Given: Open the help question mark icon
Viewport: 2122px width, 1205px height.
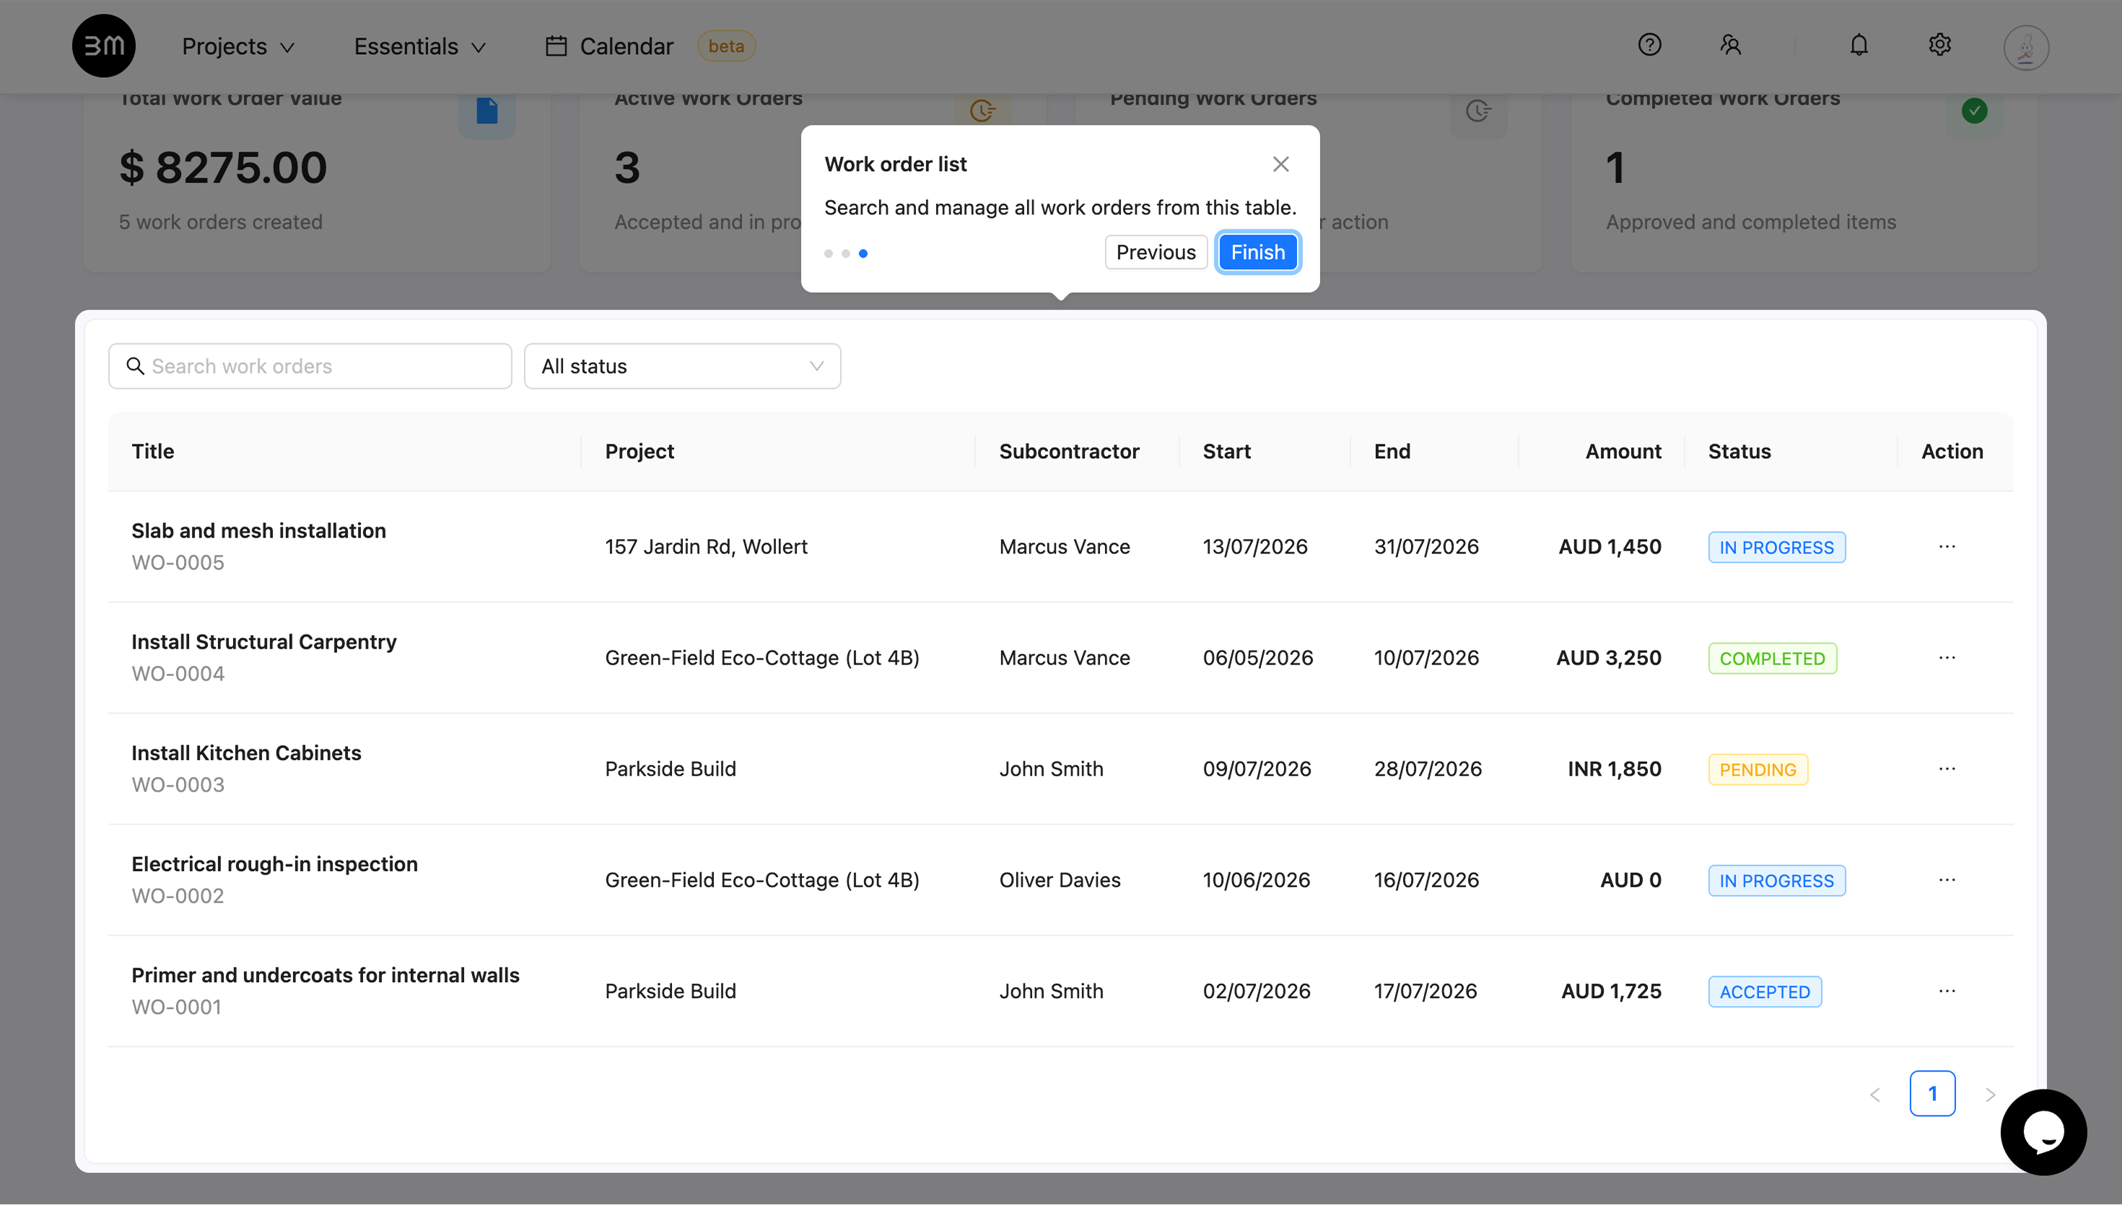Looking at the screenshot, I should pos(1649,45).
